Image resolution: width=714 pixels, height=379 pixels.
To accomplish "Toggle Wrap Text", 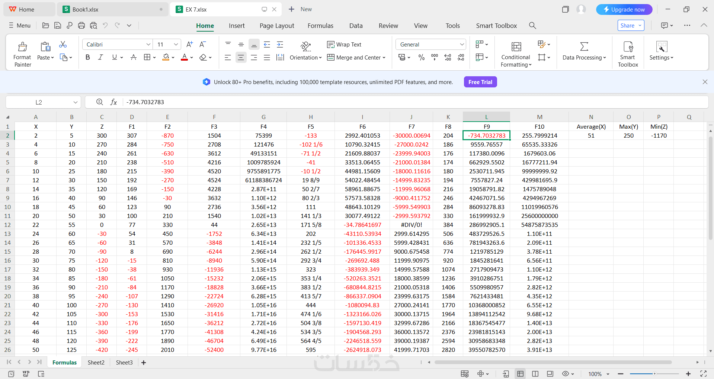I will [x=344, y=45].
